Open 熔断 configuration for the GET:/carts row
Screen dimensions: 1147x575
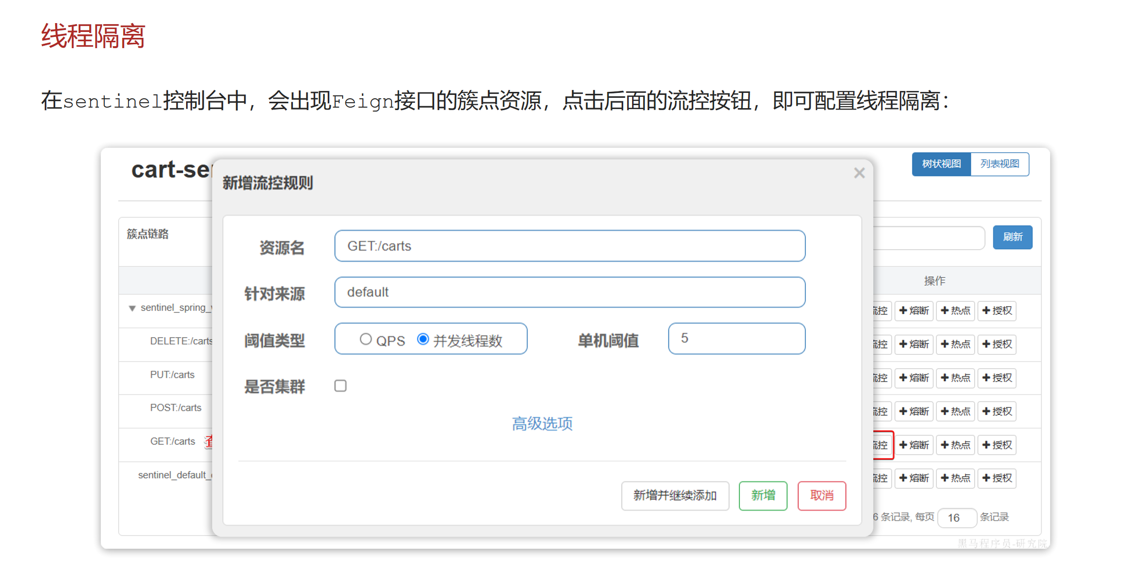[914, 445]
